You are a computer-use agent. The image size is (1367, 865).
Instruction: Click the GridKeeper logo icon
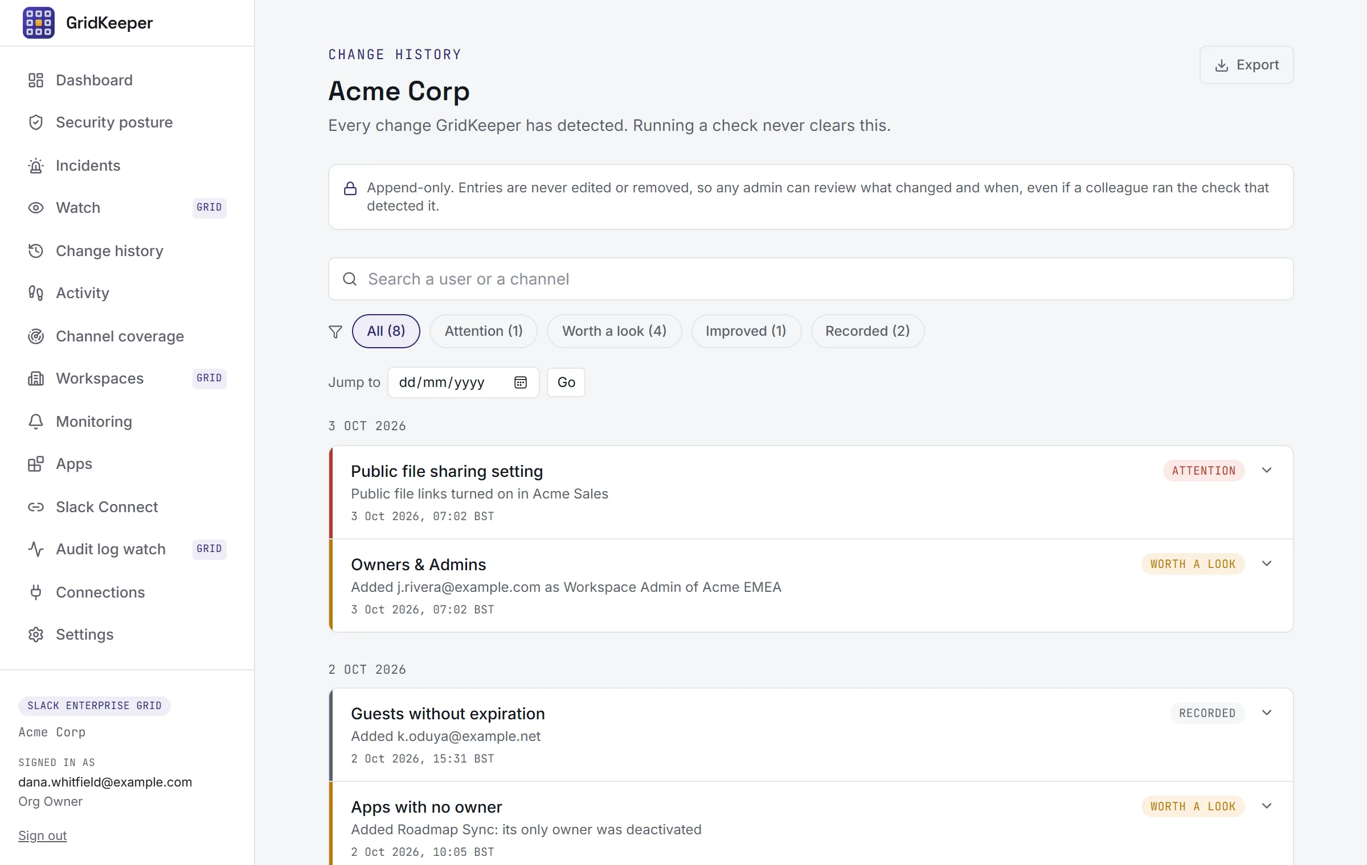click(38, 23)
